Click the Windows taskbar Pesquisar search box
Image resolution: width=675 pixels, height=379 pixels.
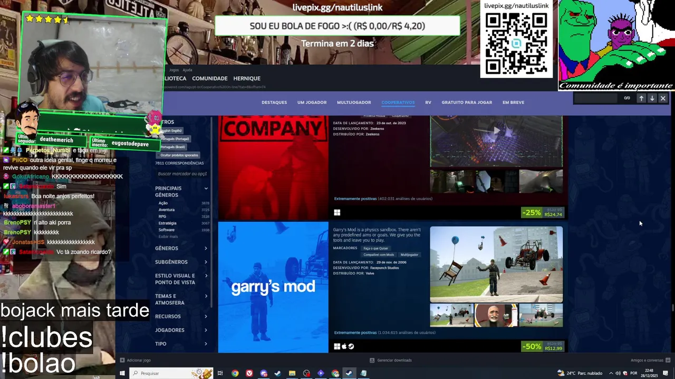pos(171,373)
